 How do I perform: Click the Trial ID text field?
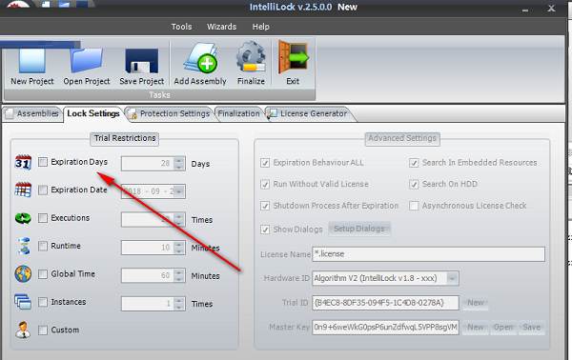coord(385,303)
